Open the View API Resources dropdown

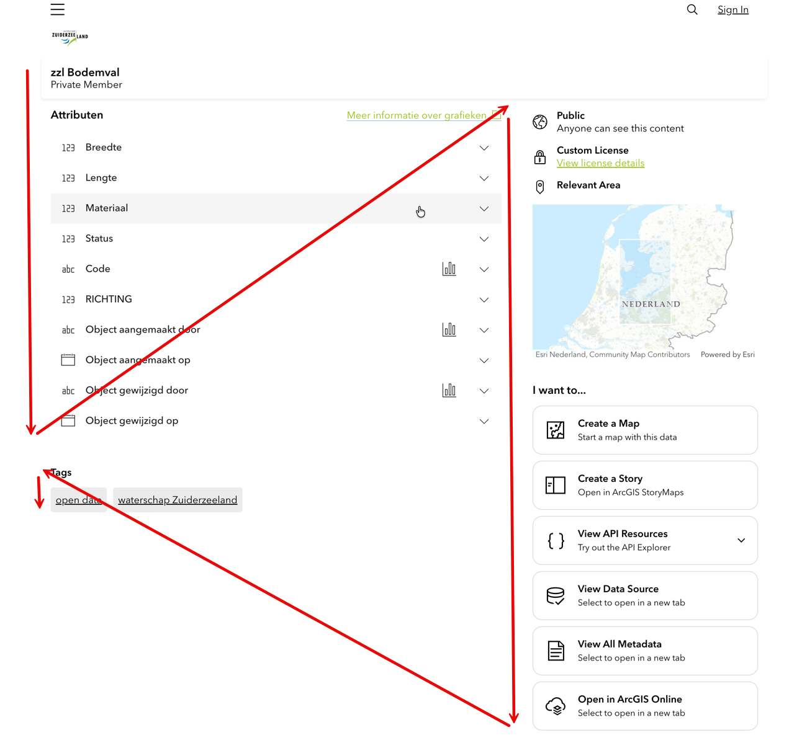[x=741, y=540]
